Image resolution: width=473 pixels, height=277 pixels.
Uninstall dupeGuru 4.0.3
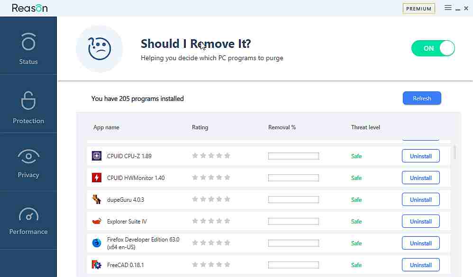[421, 199]
